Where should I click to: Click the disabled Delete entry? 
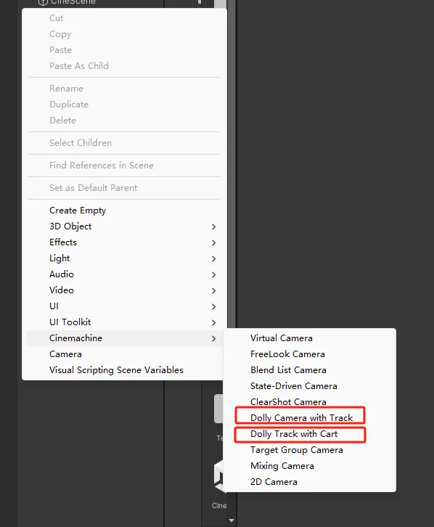124,120
